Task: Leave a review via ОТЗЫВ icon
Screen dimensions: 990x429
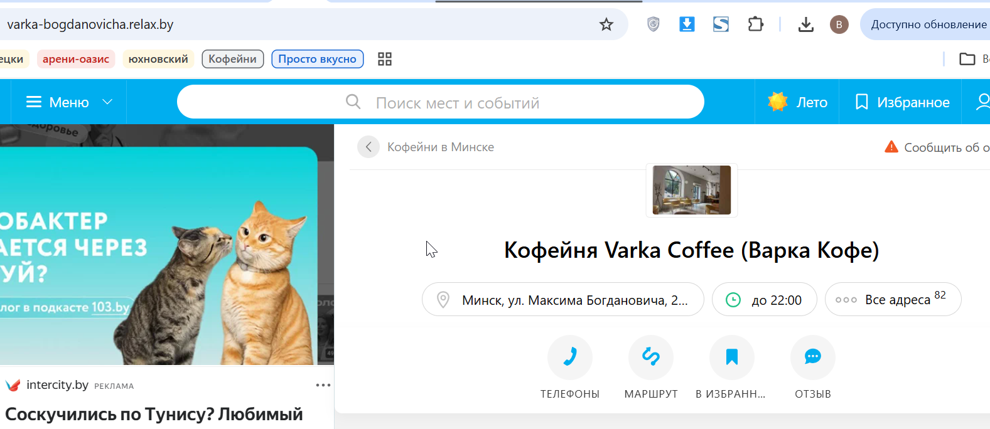Action: [x=813, y=357]
